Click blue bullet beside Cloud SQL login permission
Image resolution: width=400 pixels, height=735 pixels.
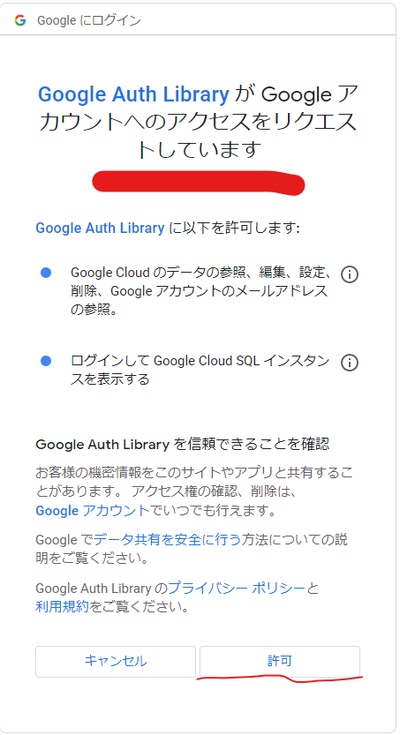click(46, 361)
